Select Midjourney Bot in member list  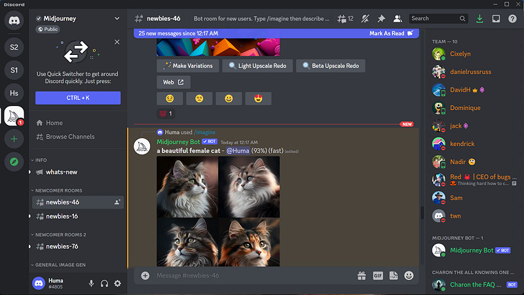click(474, 251)
